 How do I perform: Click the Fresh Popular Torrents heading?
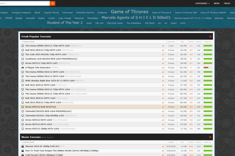coord(36,37)
